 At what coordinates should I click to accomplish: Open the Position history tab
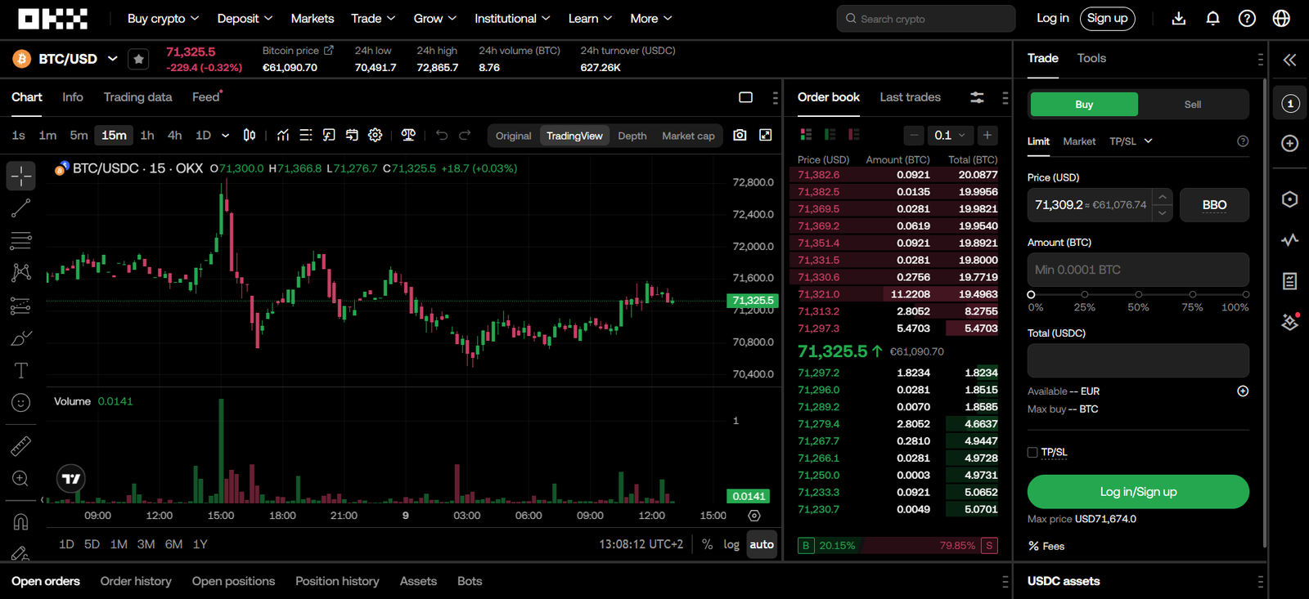pyautogui.click(x=337, y=581)
